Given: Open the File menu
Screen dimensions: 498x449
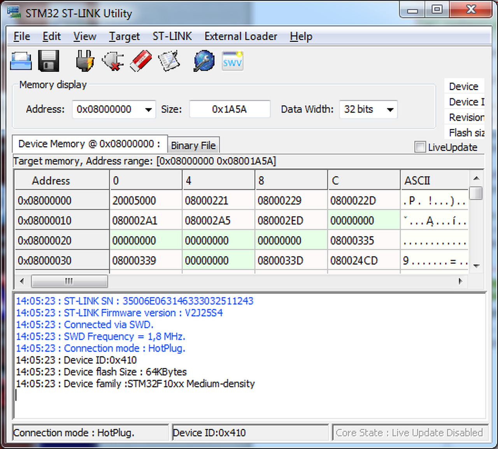Looking at the screenshot, I should click(x=22, y=36).
